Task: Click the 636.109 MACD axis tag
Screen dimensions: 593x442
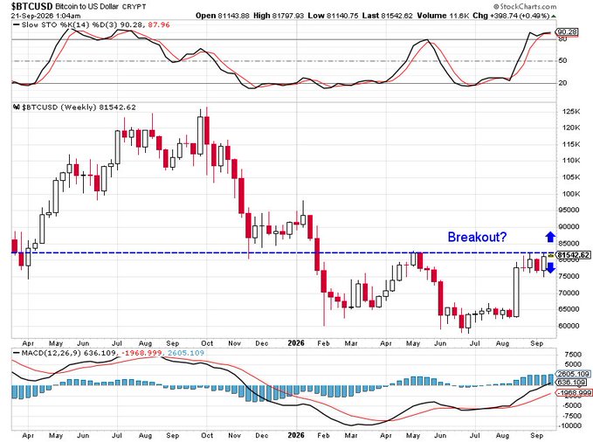Action: (x=570, y=383)
